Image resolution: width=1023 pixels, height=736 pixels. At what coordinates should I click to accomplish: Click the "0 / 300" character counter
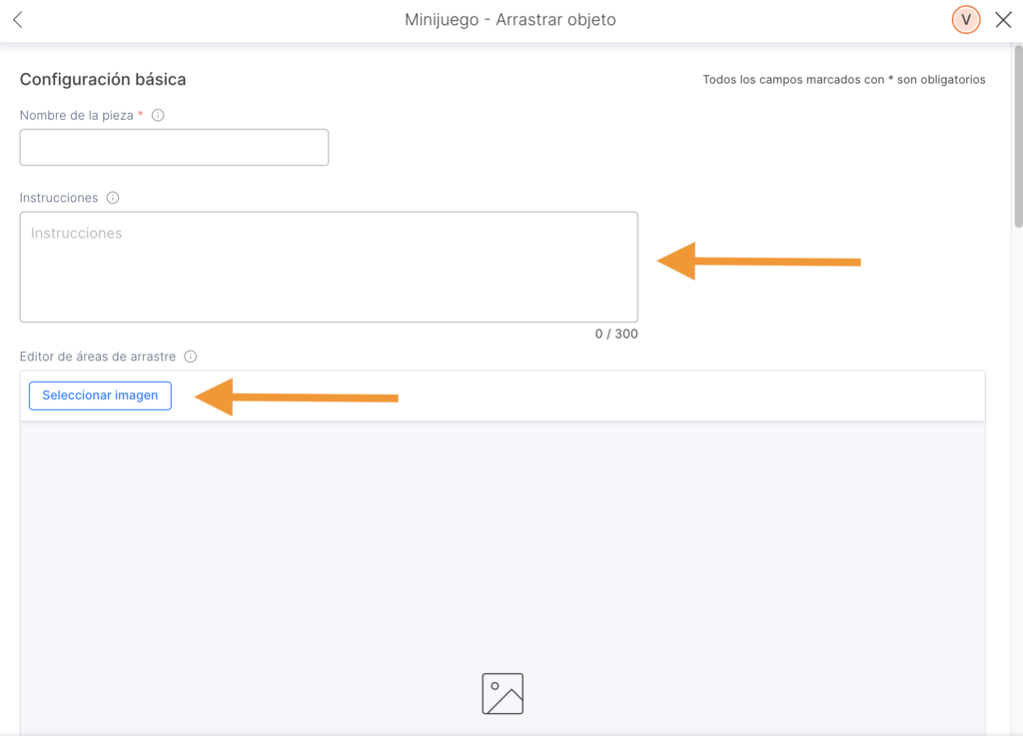[615, 334]
